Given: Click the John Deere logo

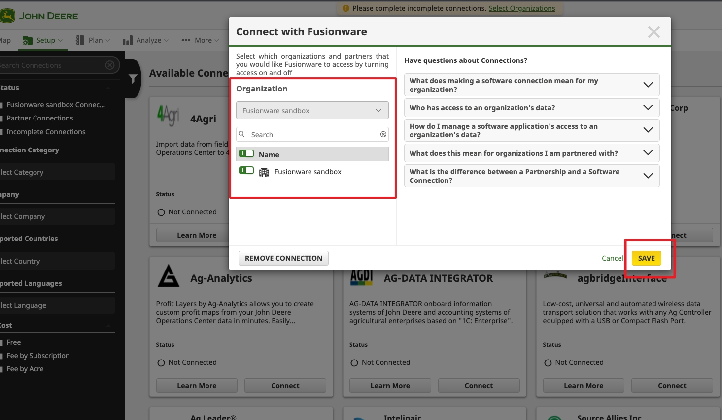Looking at the screenshot, I should click(39, 16).
